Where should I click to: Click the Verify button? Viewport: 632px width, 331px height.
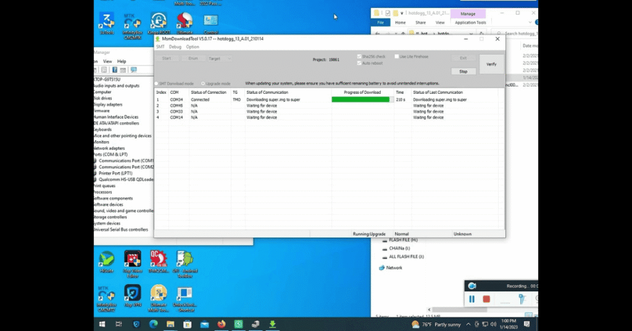(x=491, y=64)
